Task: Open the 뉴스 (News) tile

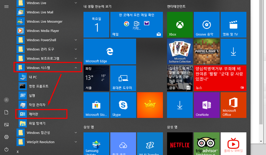Action: 220,78
